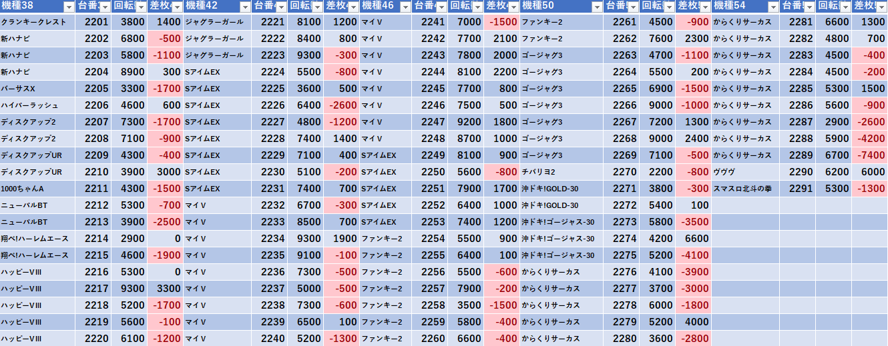This screenshot has height=346, width=888.
Task: Open the 差枚 filter dropdown in 機種38 group
Action: click(x=177, y=7)
